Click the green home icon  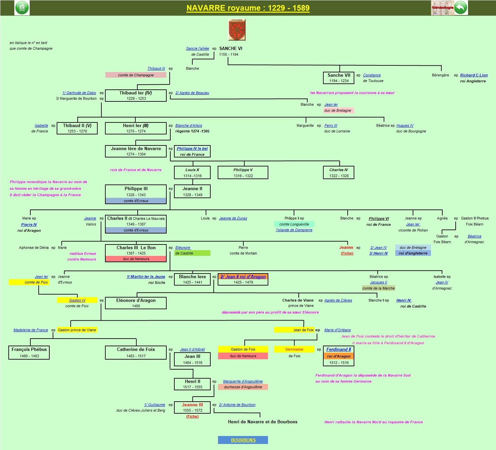point(22,8)
